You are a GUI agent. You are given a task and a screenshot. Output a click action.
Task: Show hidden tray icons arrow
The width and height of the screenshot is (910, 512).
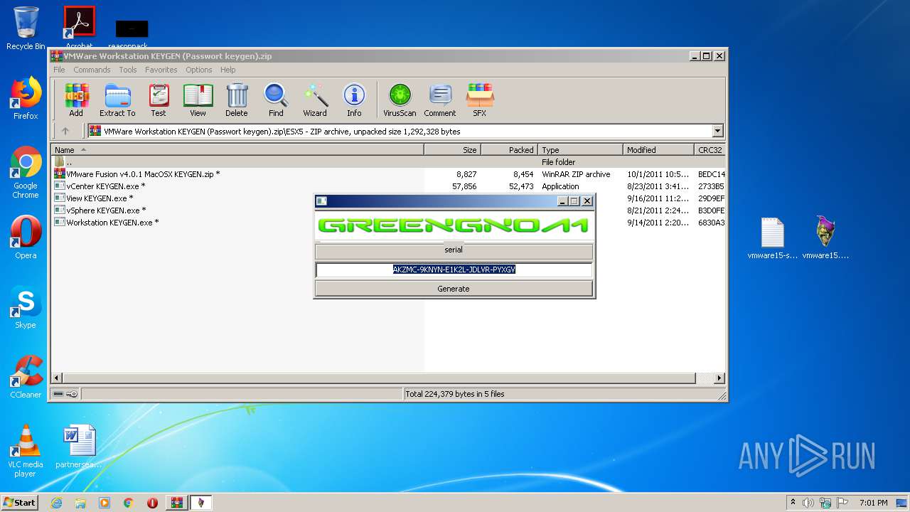tap(793, 503)
